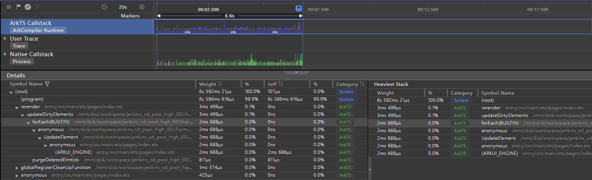
Task: Sort by Category column arrows
Action: pyautogui.click(x=362, y=84)
